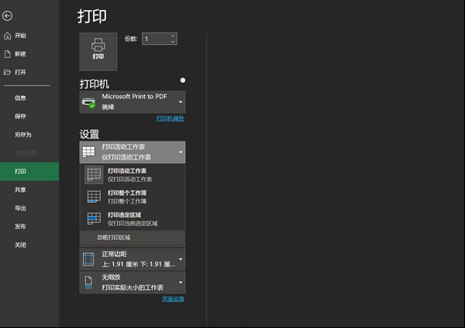
Task: Click the new document icon beside 新建
Action: (x=8, y=54)
